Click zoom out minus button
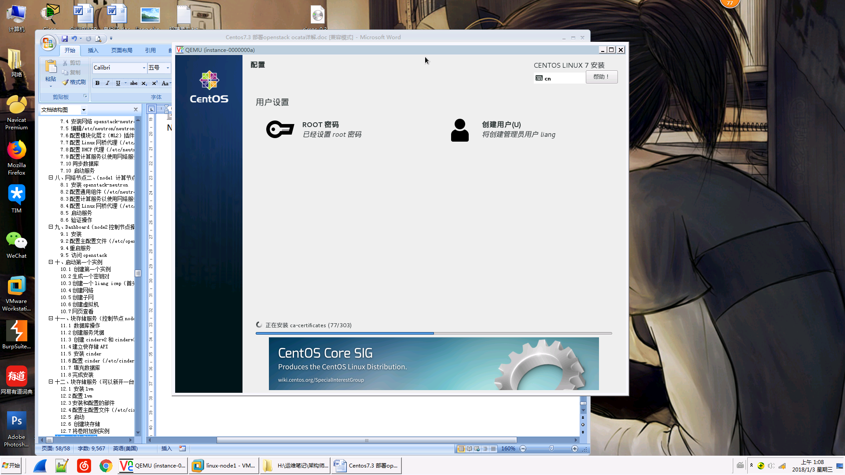The width and height of the screenshot is (845, 475). pyautogui.click(x=523, y=449)
